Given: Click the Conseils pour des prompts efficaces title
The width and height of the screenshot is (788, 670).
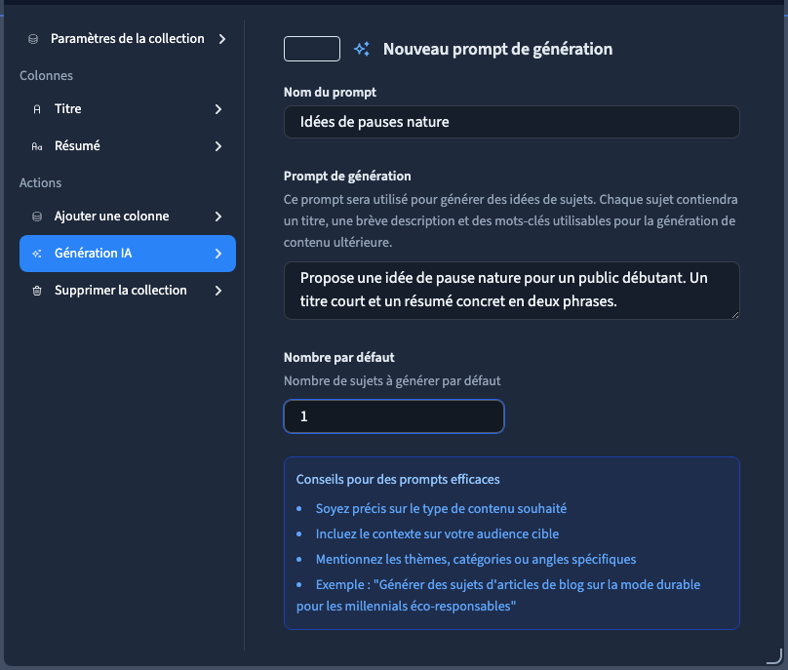Looking at the screenshot, I should (x=398, y=480).
